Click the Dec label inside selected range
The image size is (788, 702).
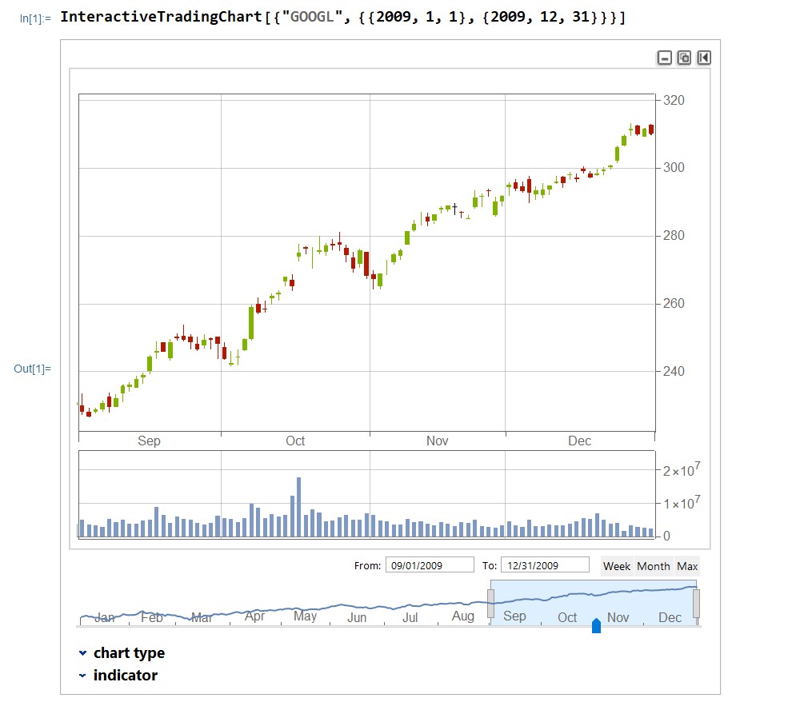pyautogui.click(x=670, y=617)
